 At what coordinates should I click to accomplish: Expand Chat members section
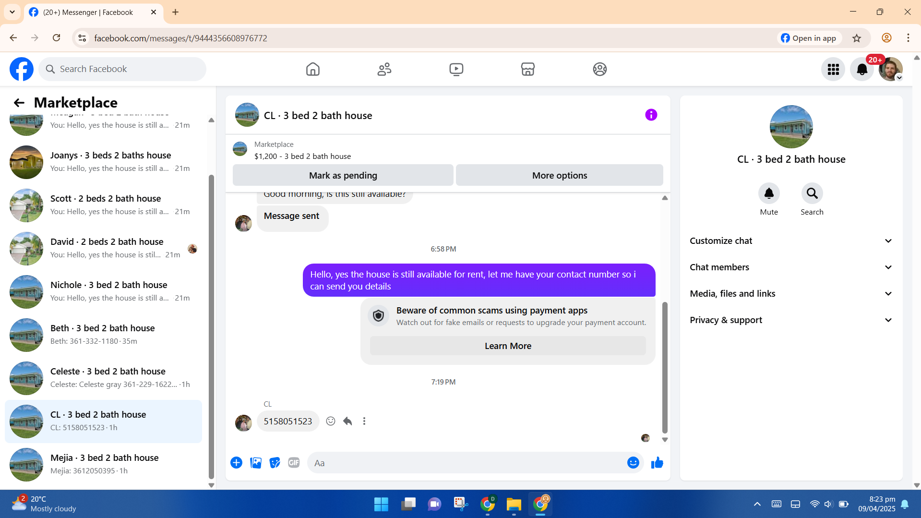791,267
